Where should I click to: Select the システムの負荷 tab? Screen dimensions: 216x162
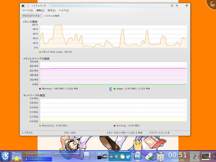(x=51, y=16)
